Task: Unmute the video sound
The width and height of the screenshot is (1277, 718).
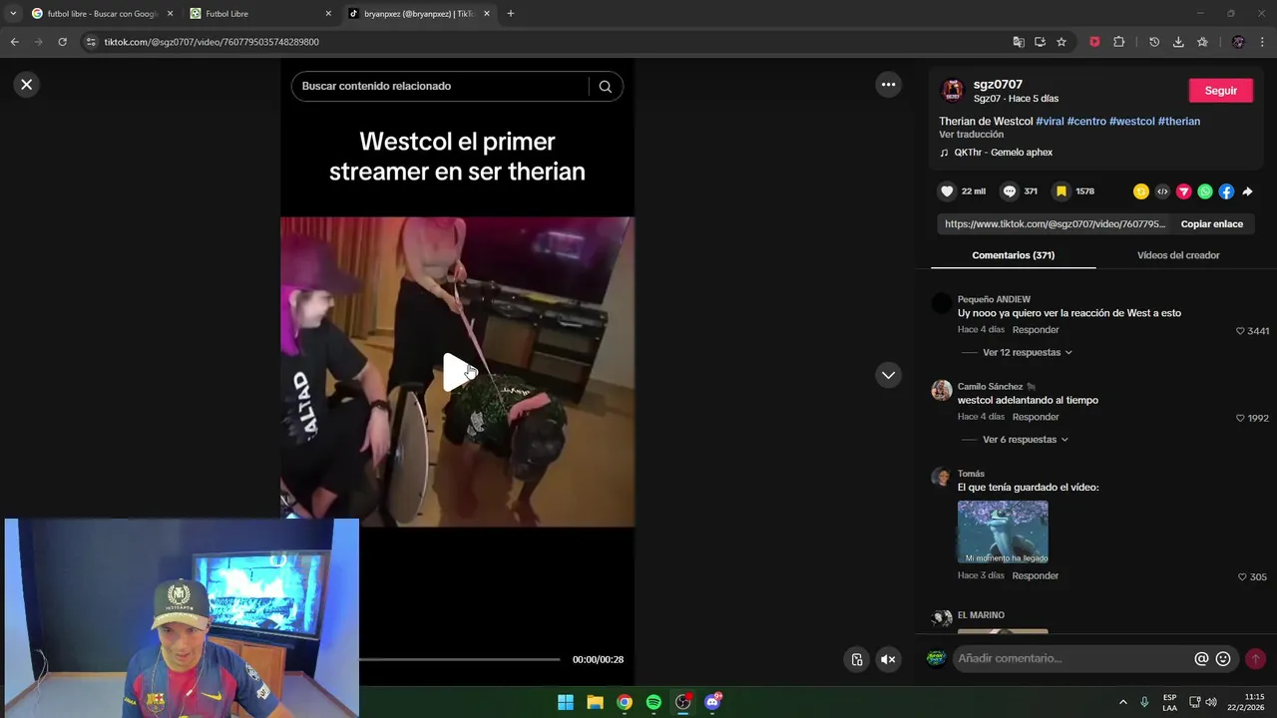Action: 888,659
